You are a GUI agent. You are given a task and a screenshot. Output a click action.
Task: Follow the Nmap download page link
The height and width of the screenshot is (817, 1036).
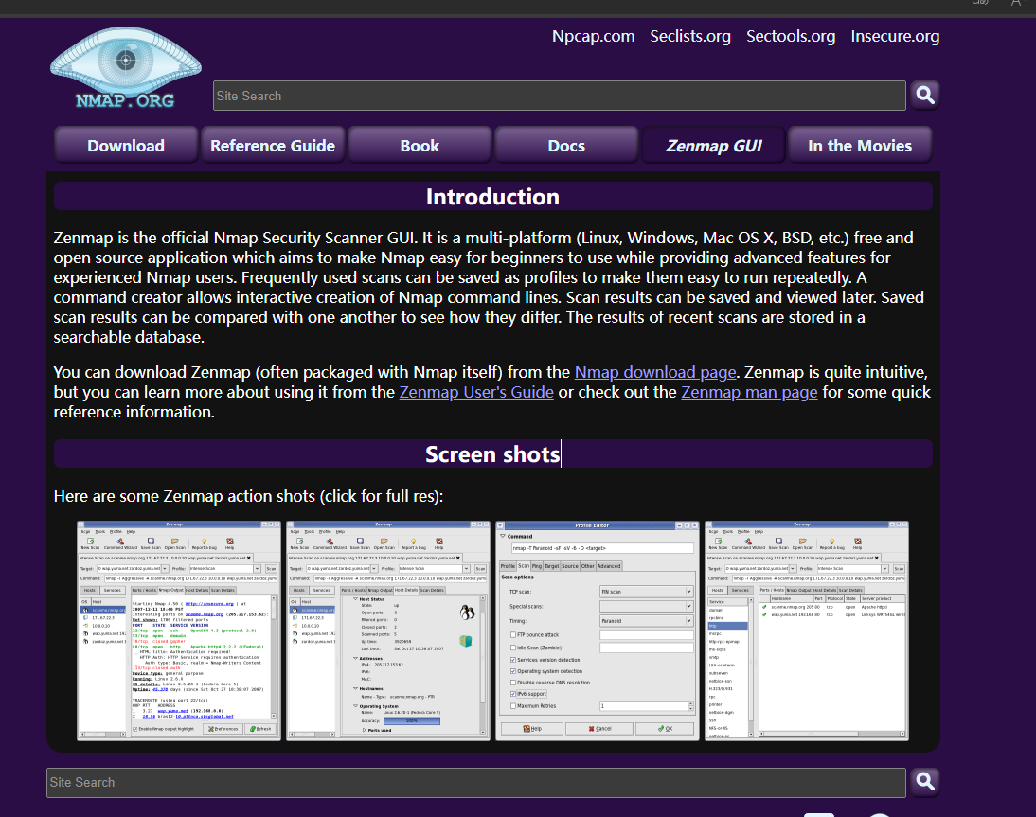click(x=655, y=372)
